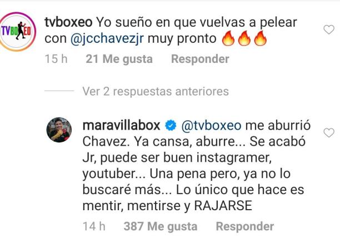The height and width of the screenshot is (243, 340).
Task: Click the fire emojis in tvboxeo comment
Action: (x=244, y=38)
